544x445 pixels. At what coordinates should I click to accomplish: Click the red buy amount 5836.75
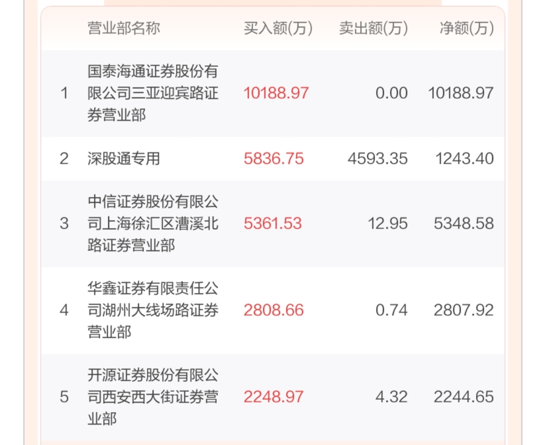point(274,159)
